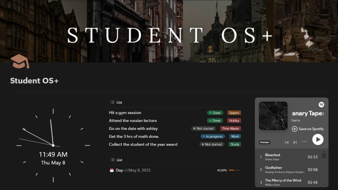
Task: Open task 'Go on the date with ashley'
Action: pos(133,128)
